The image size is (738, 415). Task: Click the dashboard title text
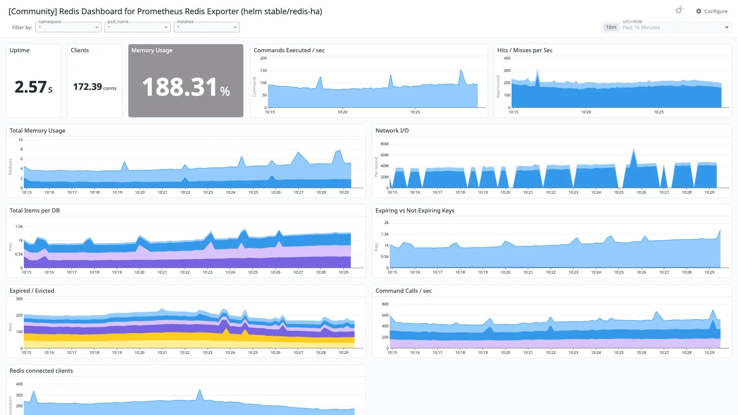click(x=165, y=12)
